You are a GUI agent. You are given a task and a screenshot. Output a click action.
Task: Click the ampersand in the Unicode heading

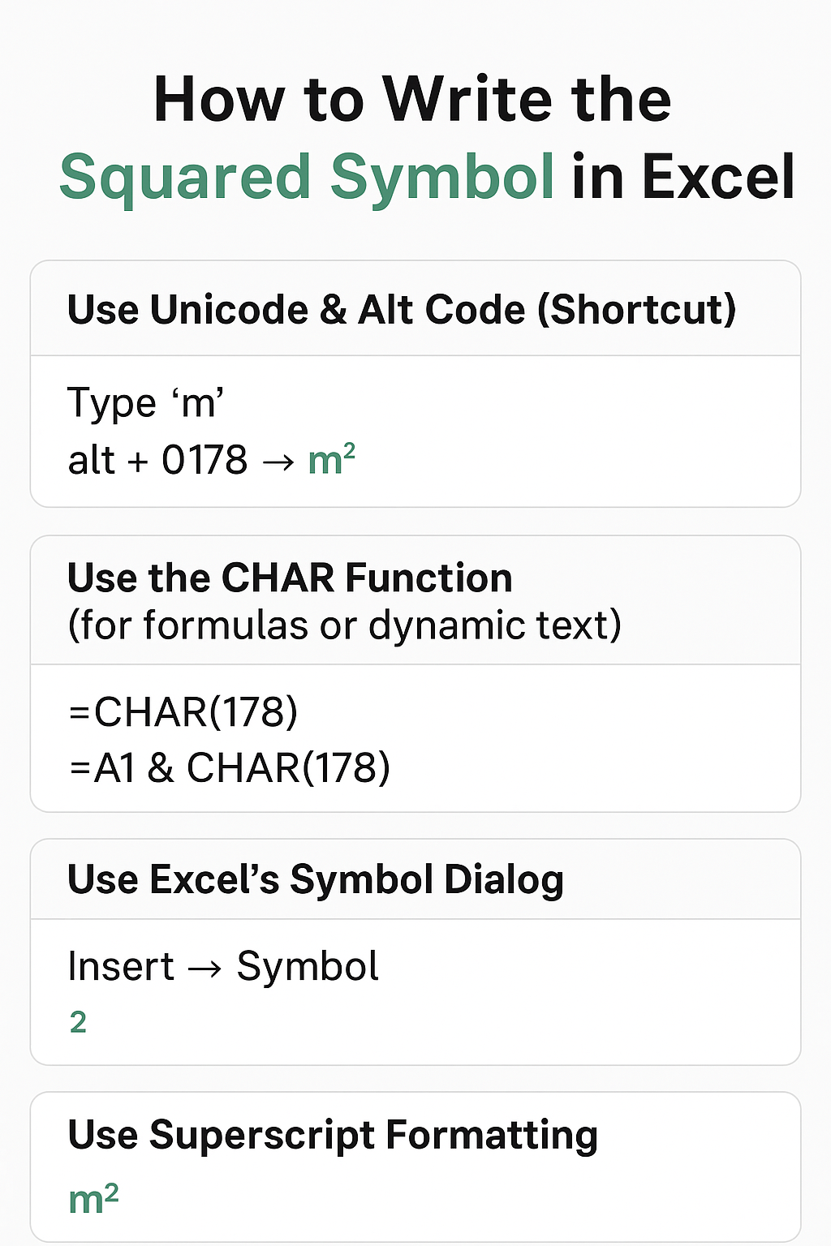tap(333, 310)
